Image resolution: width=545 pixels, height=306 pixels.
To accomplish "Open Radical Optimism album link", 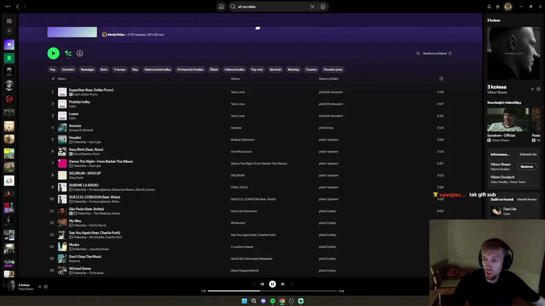I will coord(243,140).
